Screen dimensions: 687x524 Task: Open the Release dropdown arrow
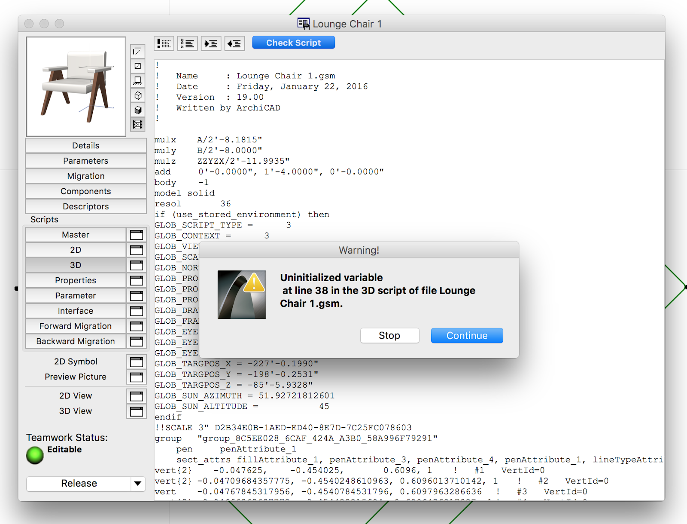click(x=137, y=484)
